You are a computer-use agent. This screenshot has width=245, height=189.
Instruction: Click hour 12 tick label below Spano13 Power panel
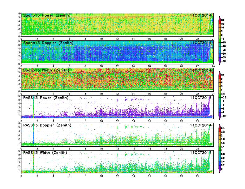pos(117,39)
